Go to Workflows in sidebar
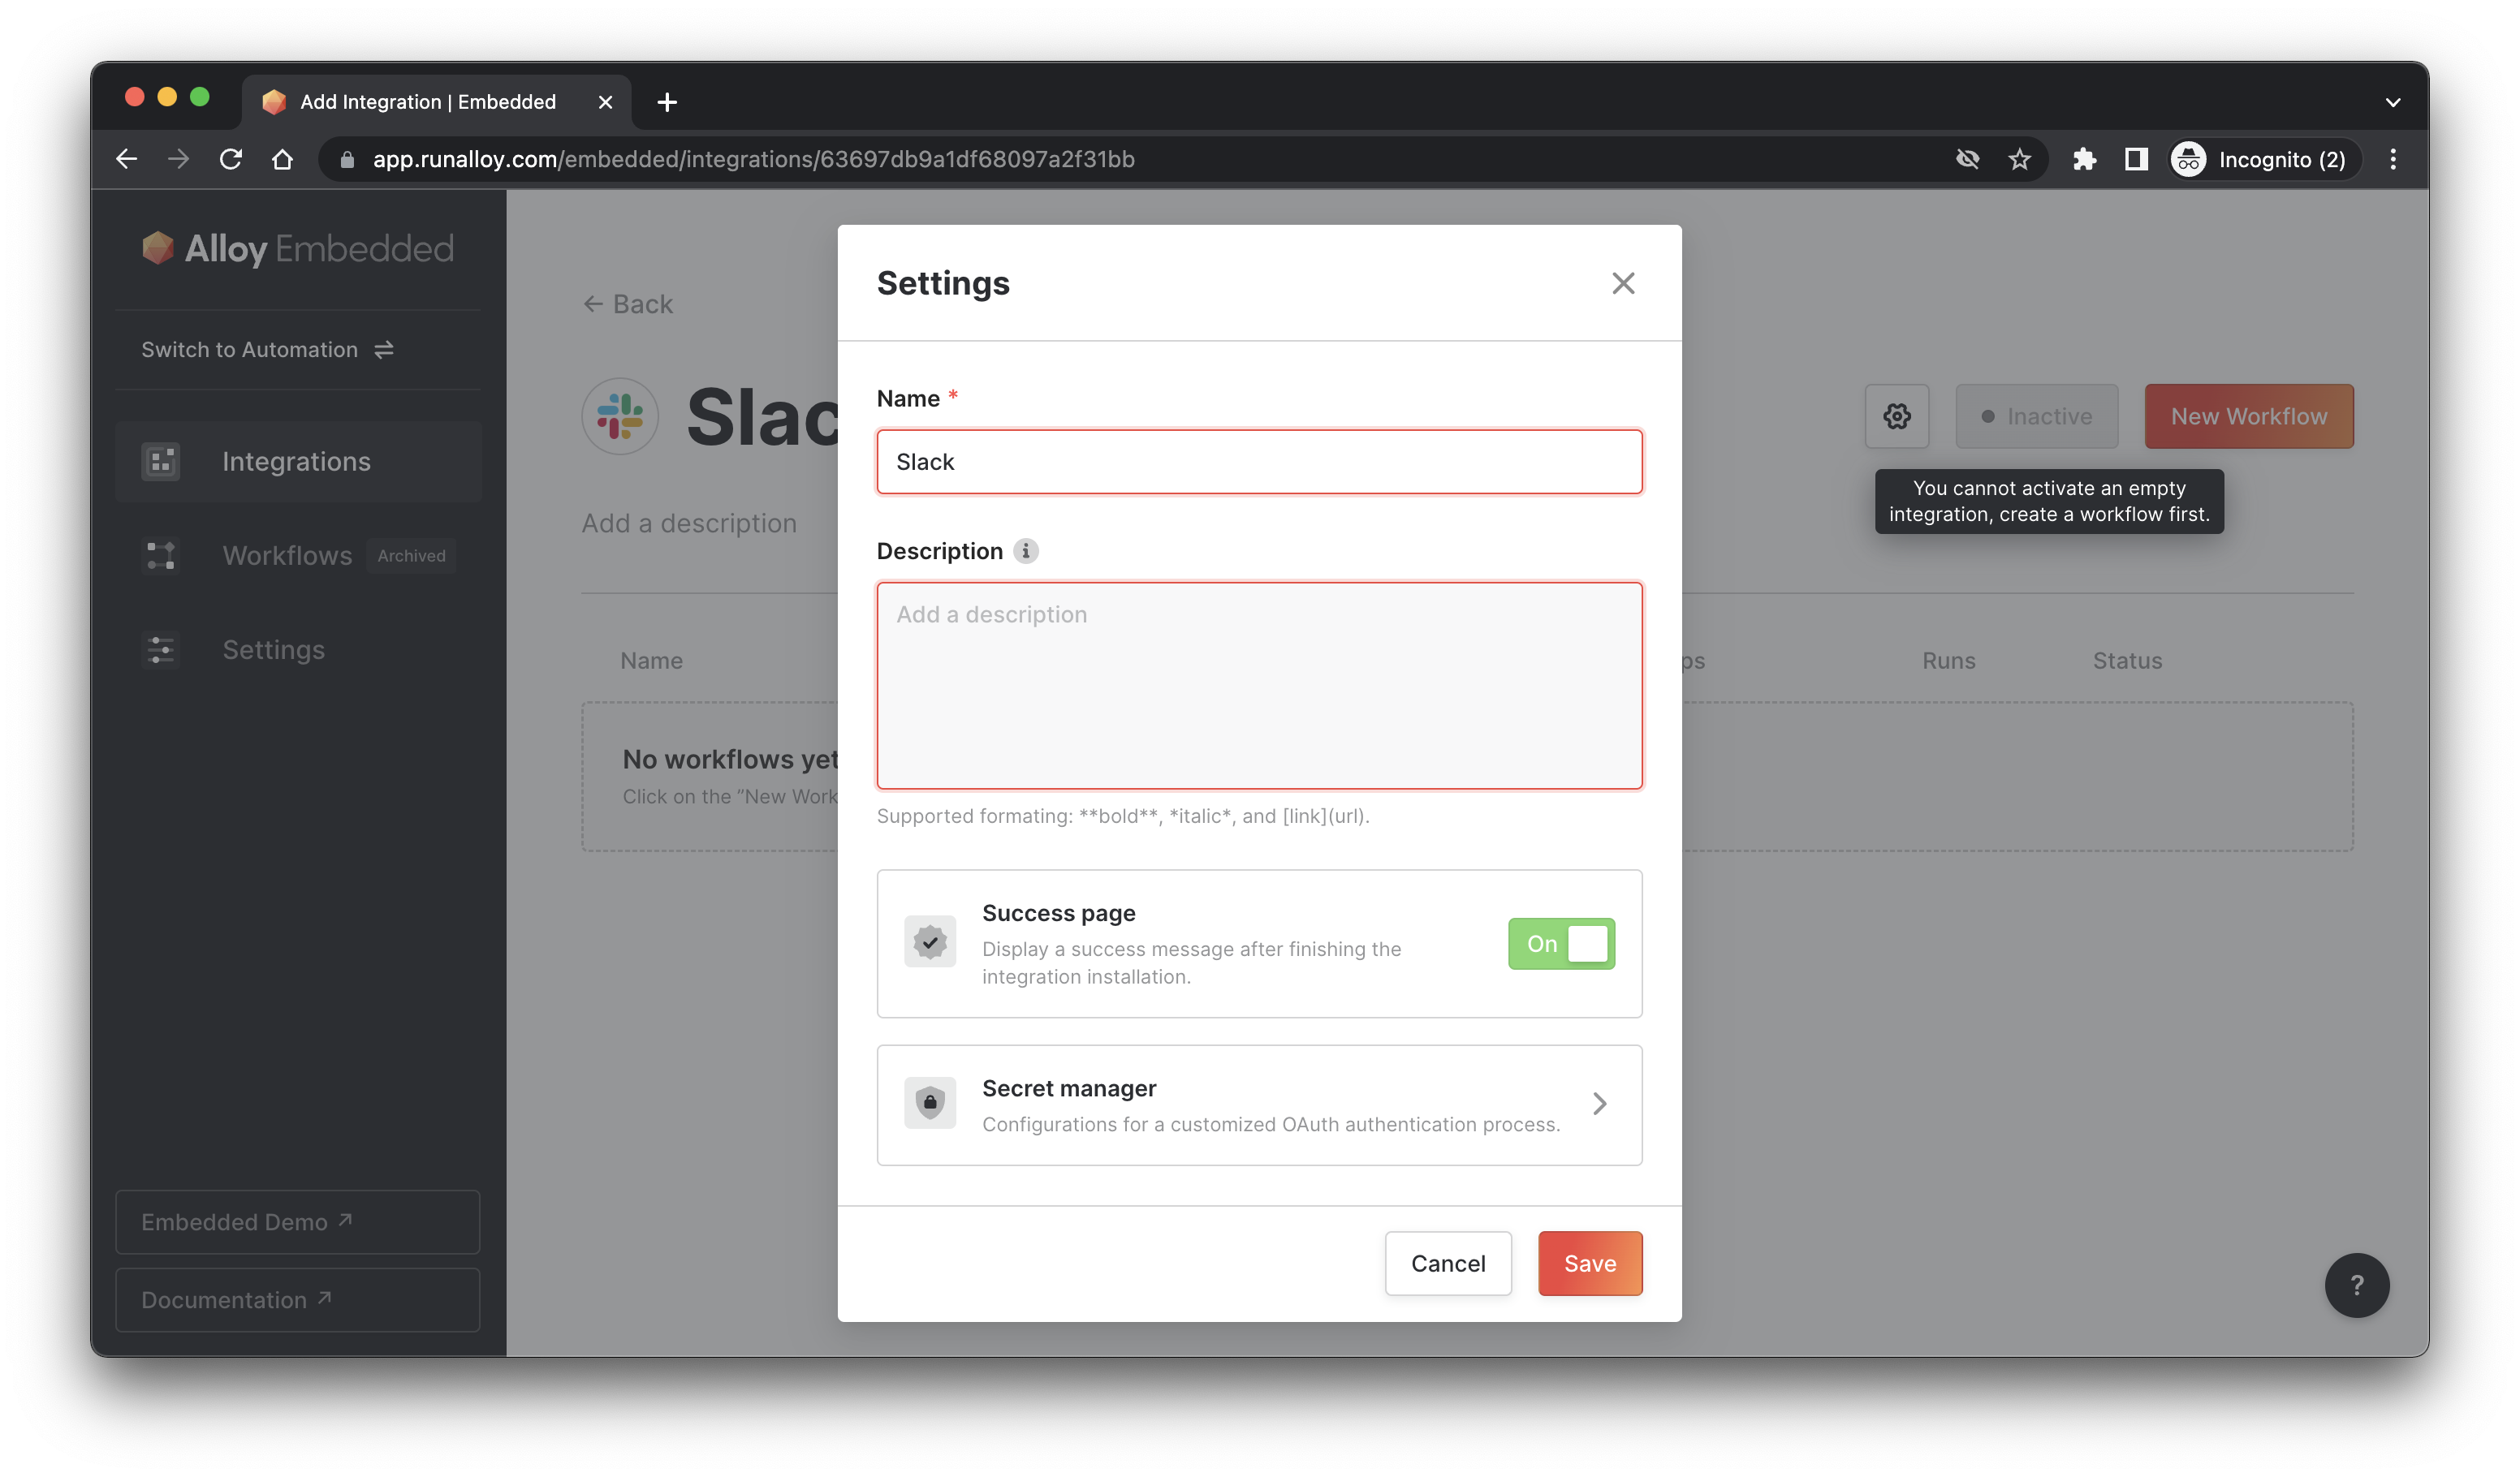Viewport: 2520px width, 1477px height. click(287, 556)
